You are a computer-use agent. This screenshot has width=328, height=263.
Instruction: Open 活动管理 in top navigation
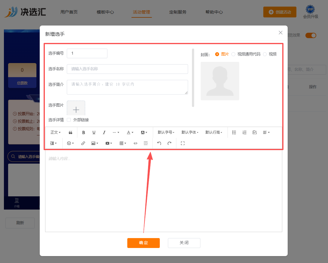point(142,12)
